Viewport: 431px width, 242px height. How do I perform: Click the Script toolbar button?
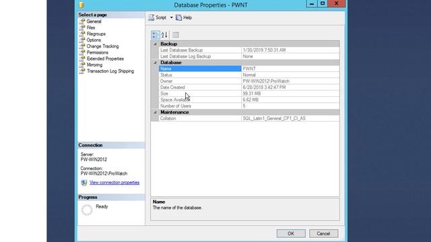158,17
